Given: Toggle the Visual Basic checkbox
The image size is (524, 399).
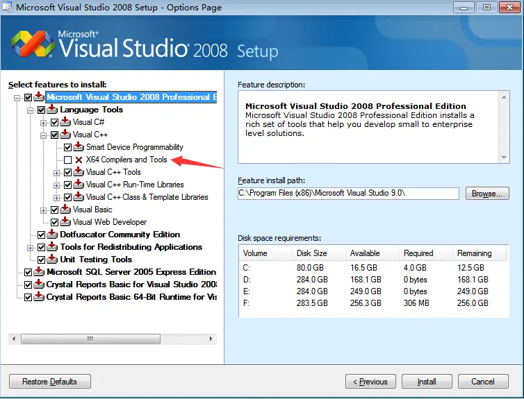Looking at the screenshot, I should point(54,210).
